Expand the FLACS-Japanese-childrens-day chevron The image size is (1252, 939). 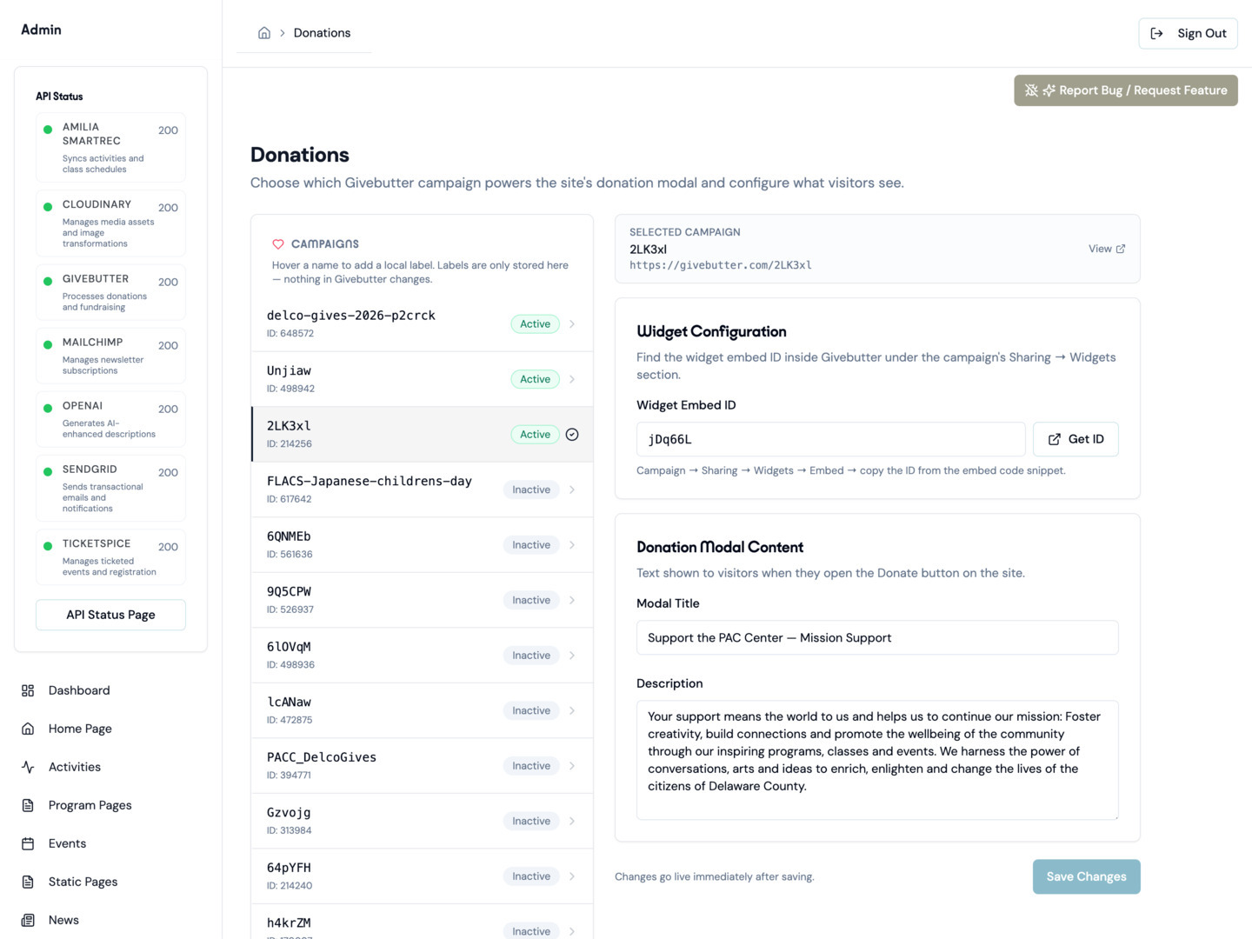coord(572,489)
